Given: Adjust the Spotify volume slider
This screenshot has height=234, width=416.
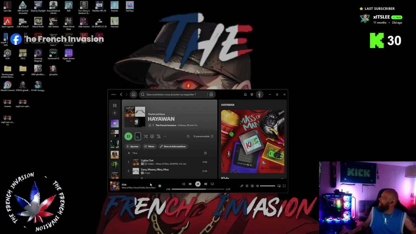Looking at the screenshot, I should pos(267,186).
